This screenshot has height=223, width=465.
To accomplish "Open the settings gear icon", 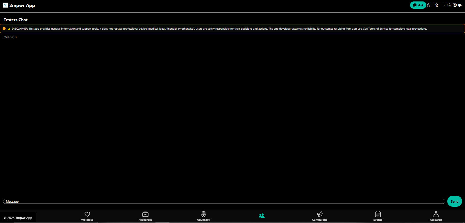I will tap(449, 5).
